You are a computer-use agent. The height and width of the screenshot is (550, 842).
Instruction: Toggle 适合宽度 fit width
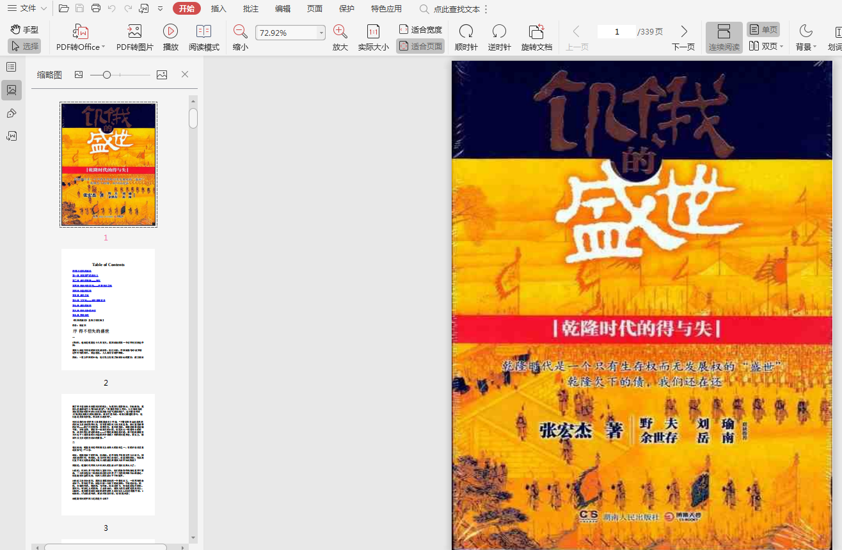pos(420,29)
